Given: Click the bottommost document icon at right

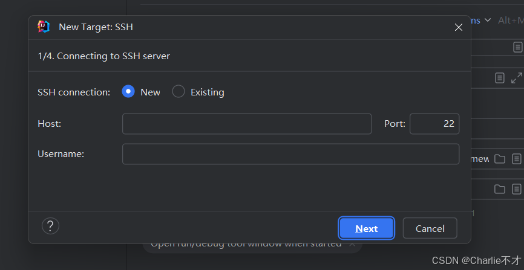Looking at the screenshot, I should coord(517,189).
